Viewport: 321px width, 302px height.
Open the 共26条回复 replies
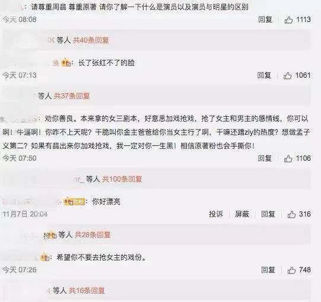93,234
